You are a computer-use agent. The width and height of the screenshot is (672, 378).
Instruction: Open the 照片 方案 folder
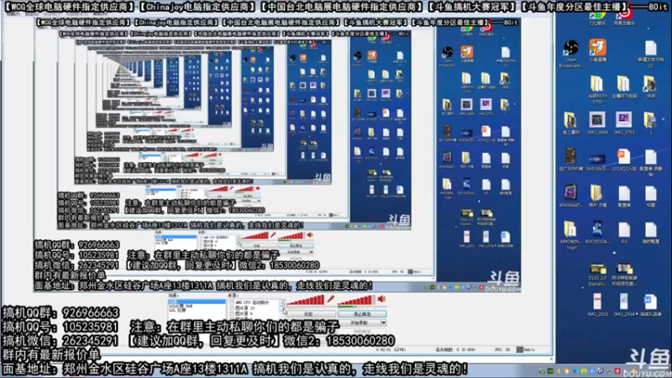(597, 196)
